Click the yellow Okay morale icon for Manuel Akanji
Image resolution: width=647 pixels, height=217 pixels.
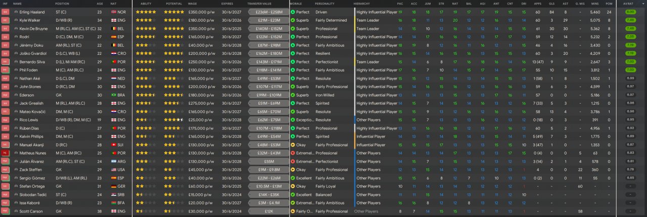click(x=293, y=144)
